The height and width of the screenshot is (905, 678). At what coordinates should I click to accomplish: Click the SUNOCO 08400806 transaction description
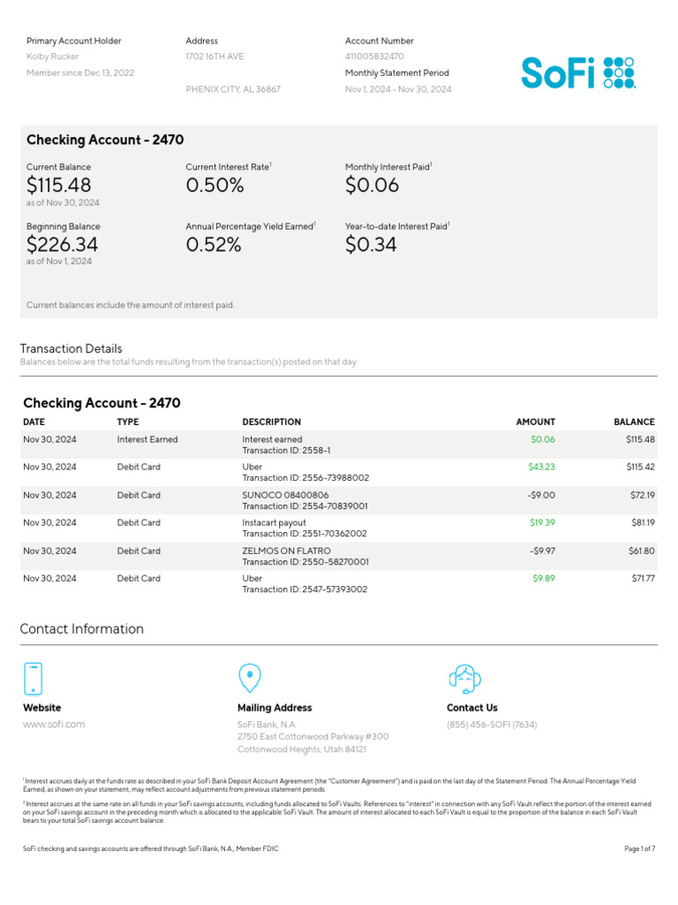[285, 495]
